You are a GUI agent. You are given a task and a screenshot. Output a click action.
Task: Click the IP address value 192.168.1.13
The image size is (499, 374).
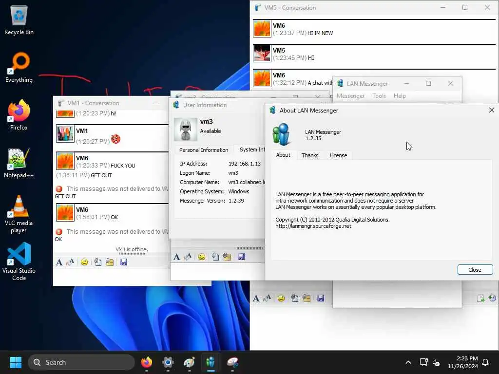pyautogui.click(x=245, y=164)
